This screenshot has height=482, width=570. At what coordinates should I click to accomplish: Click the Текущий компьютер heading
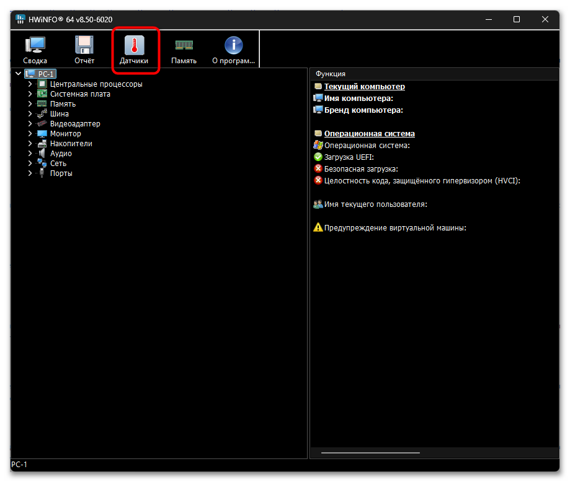point(364,87)
